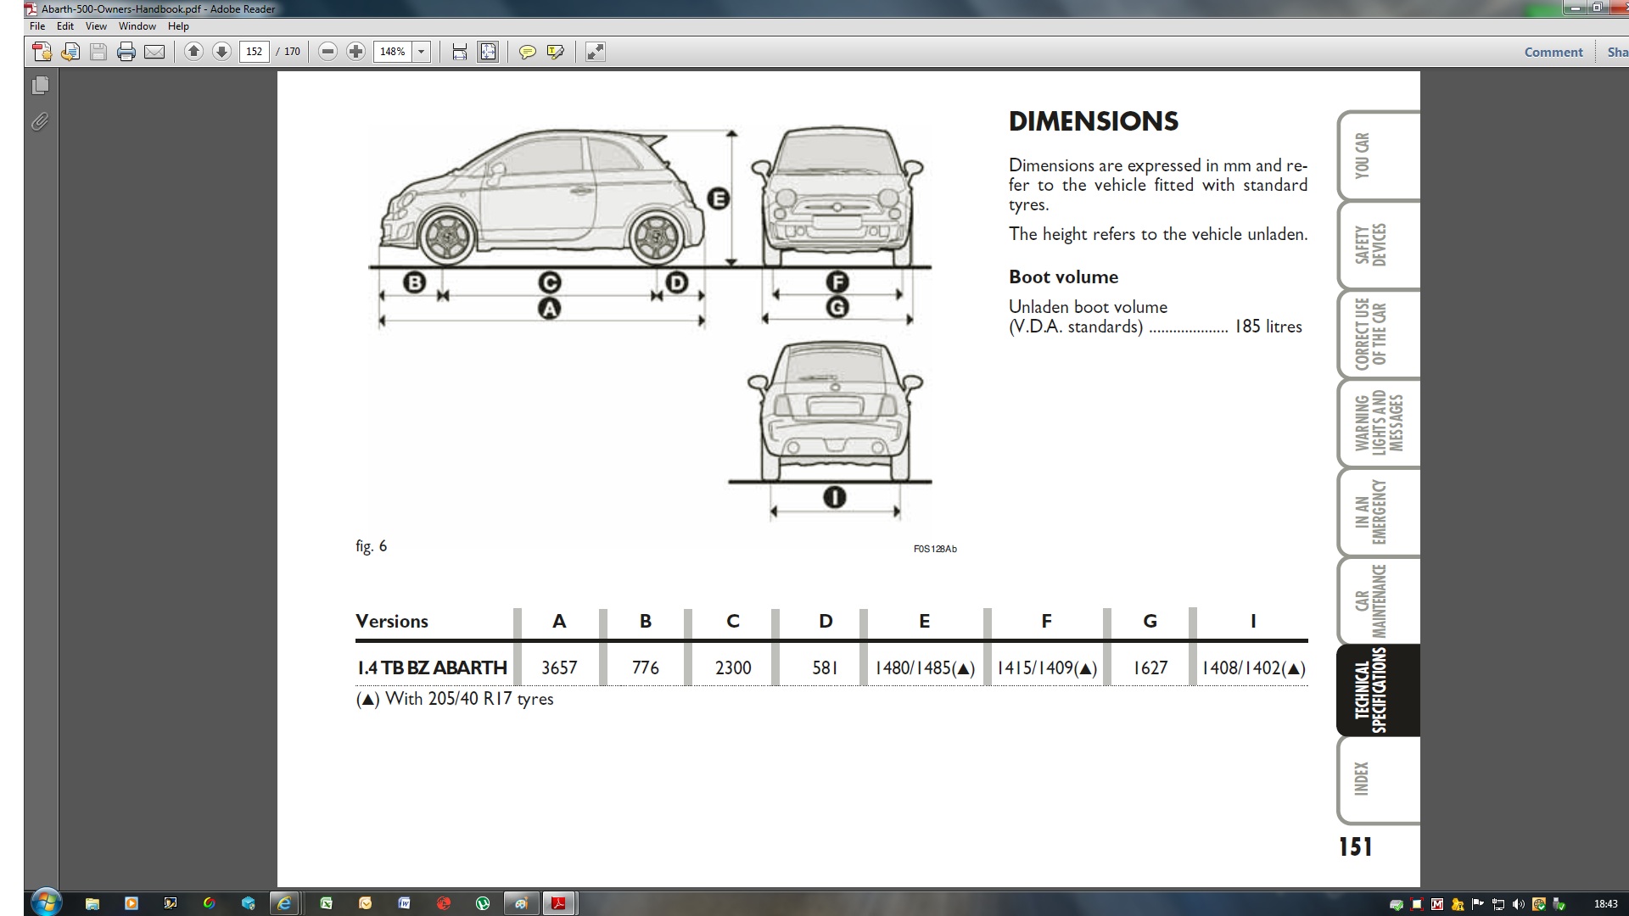Click the page number 151 at the bottom
The image size is (1629, 916).
pyautogui.click(x=1355, y=846)
